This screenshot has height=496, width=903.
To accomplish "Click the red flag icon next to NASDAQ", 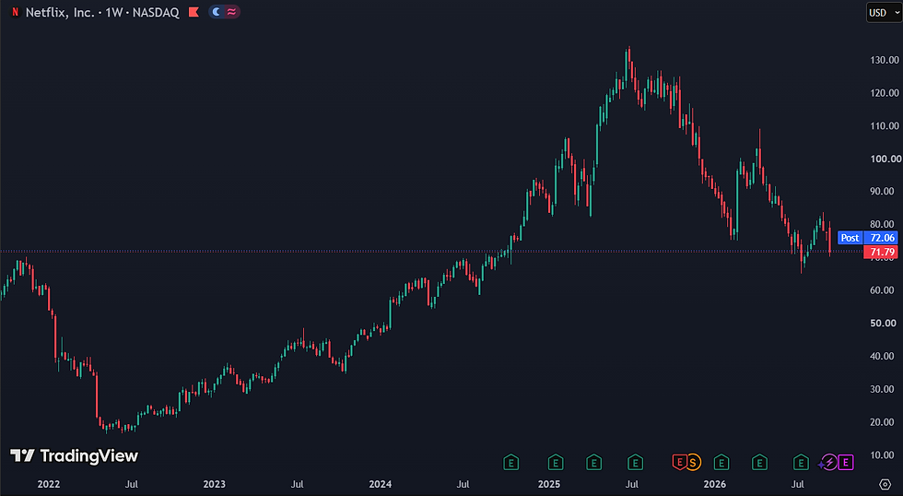I will (x=193, y=12).
